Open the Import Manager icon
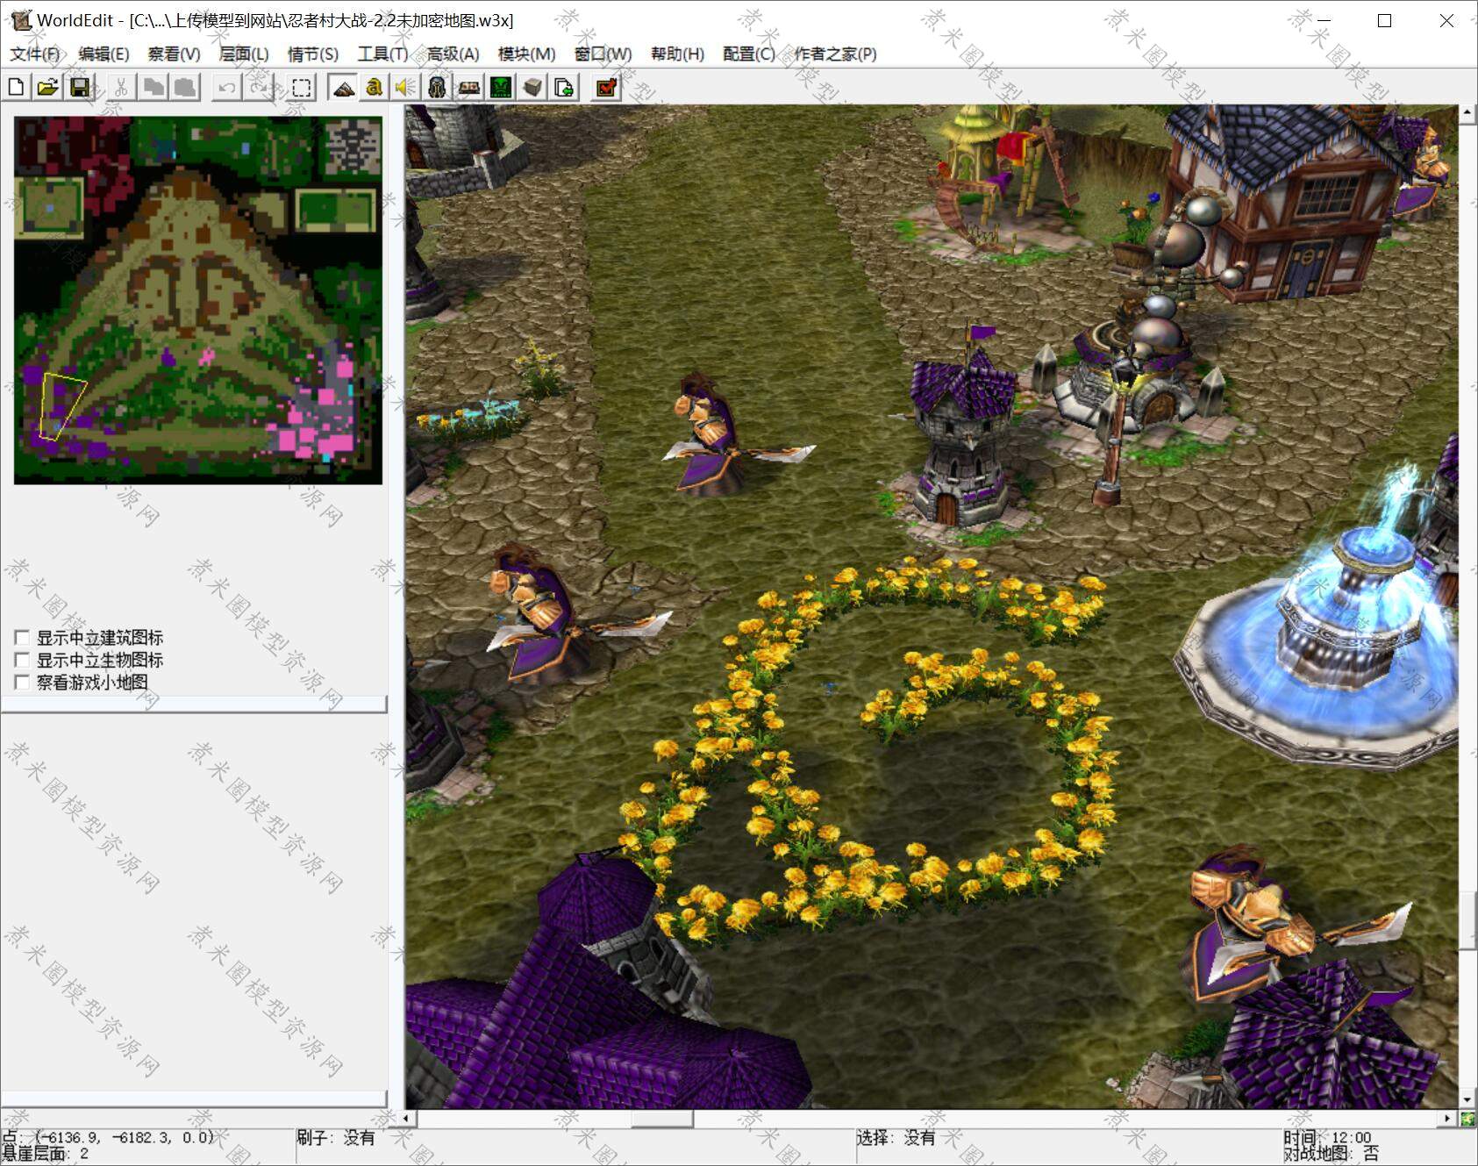The image size is (1478, 1166). click(x=564, y=87)
